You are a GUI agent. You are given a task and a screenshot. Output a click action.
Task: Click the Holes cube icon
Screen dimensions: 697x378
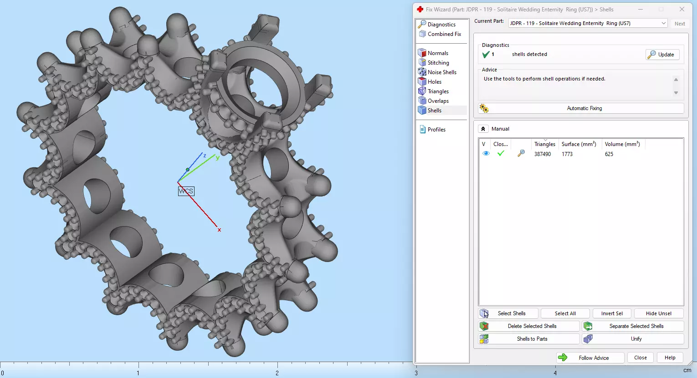coord(422,82)
